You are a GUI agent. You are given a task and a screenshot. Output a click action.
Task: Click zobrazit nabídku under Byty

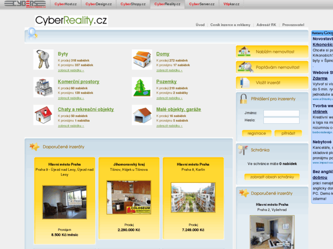tap(71, 70)
